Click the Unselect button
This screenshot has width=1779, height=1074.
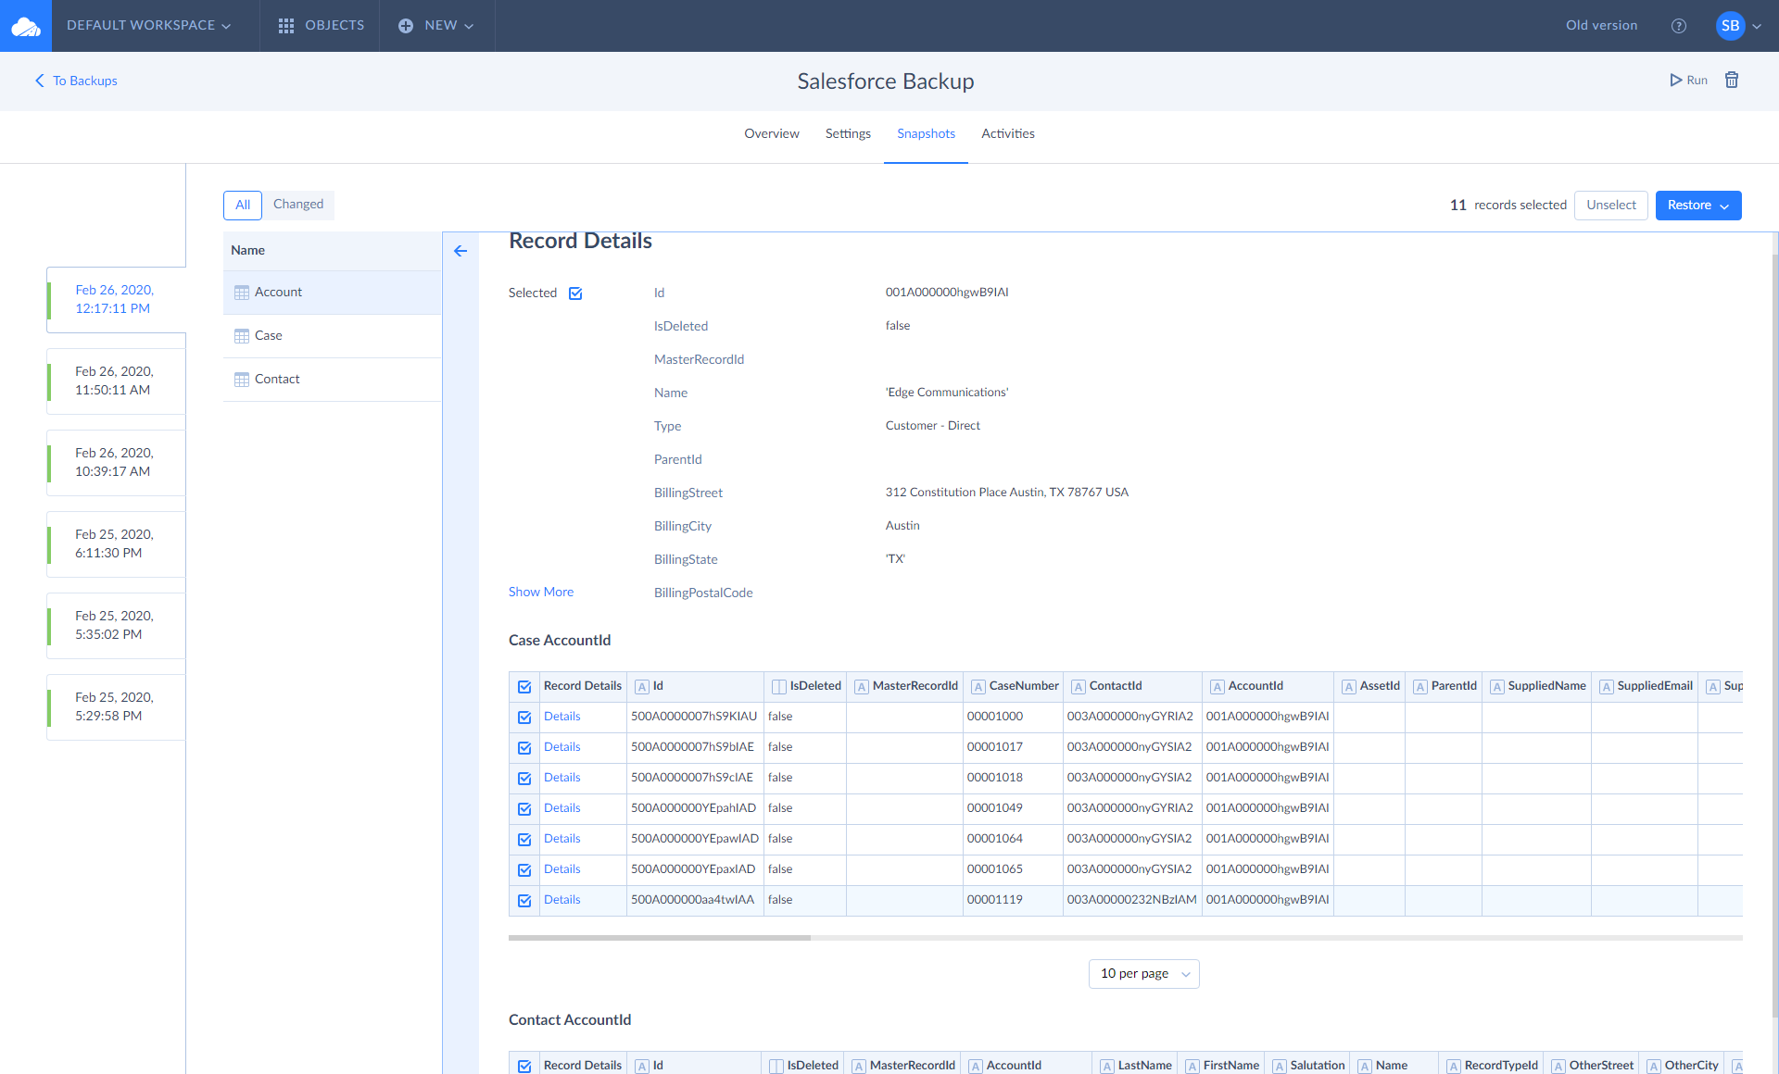tap(1610, 206)
